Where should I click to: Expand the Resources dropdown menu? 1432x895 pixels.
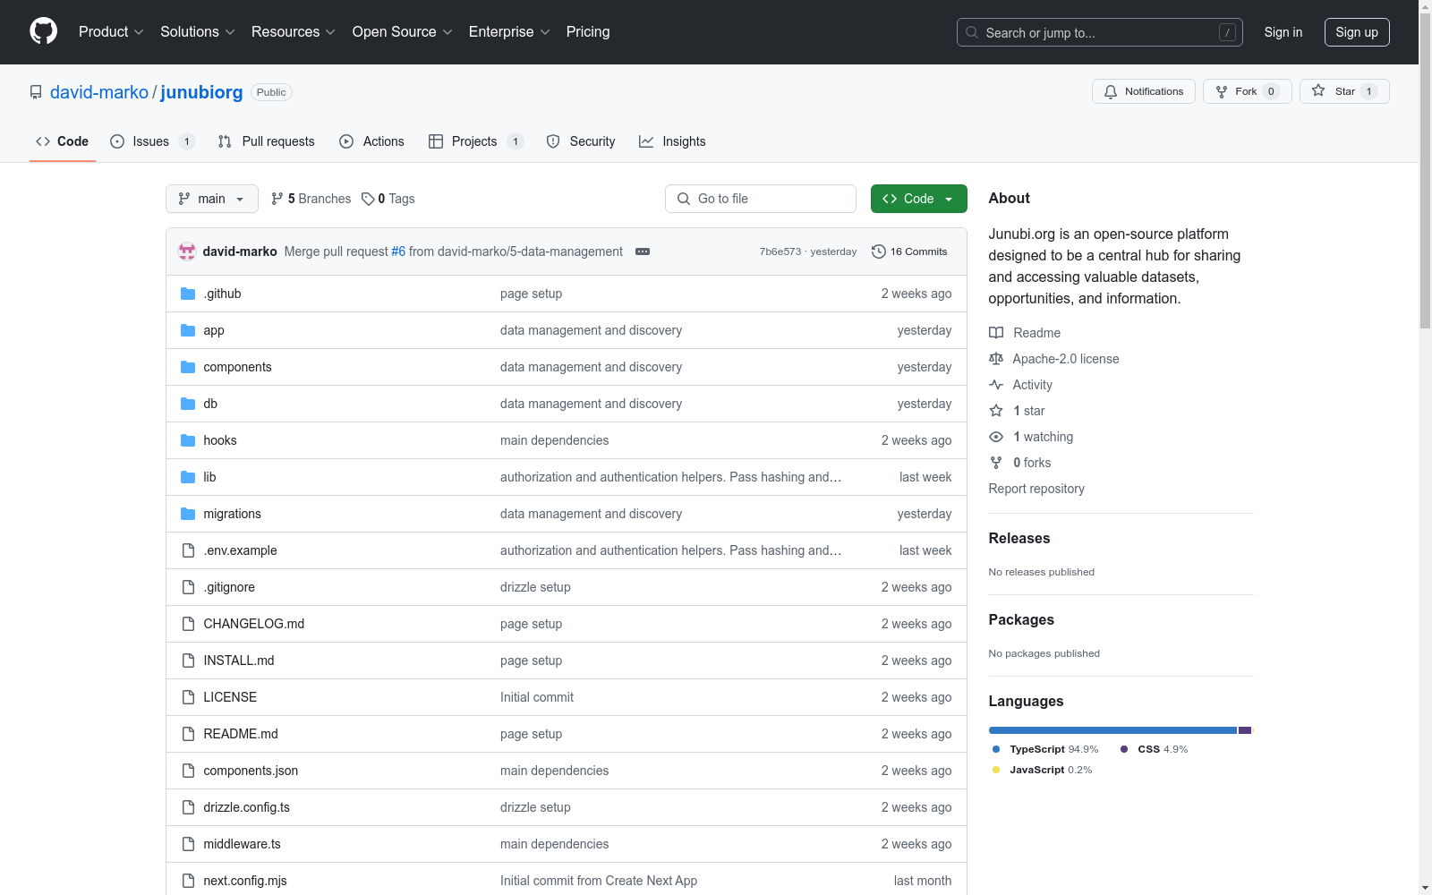point(294,31)
